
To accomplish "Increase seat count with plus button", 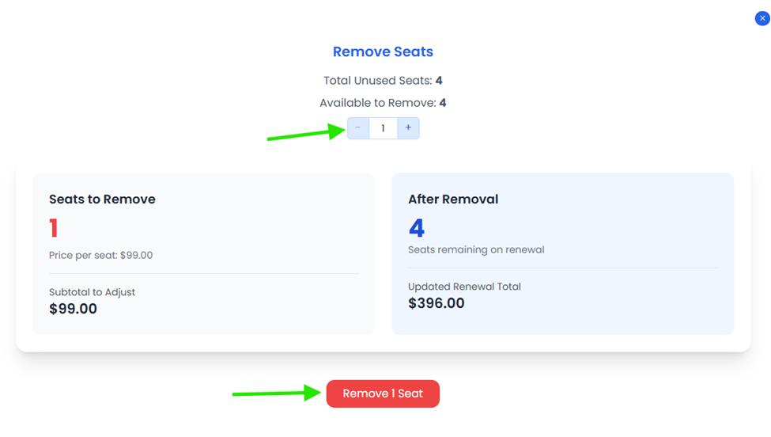I will coord(408,128).
